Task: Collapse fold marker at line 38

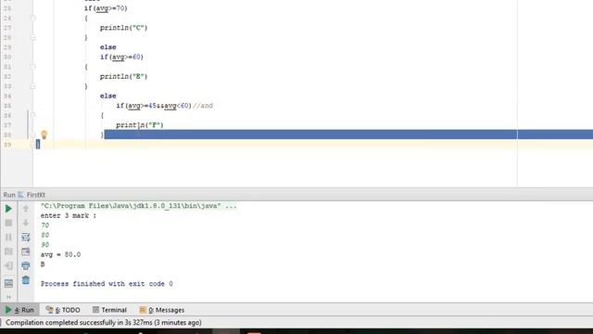Action: coord(33,135)
